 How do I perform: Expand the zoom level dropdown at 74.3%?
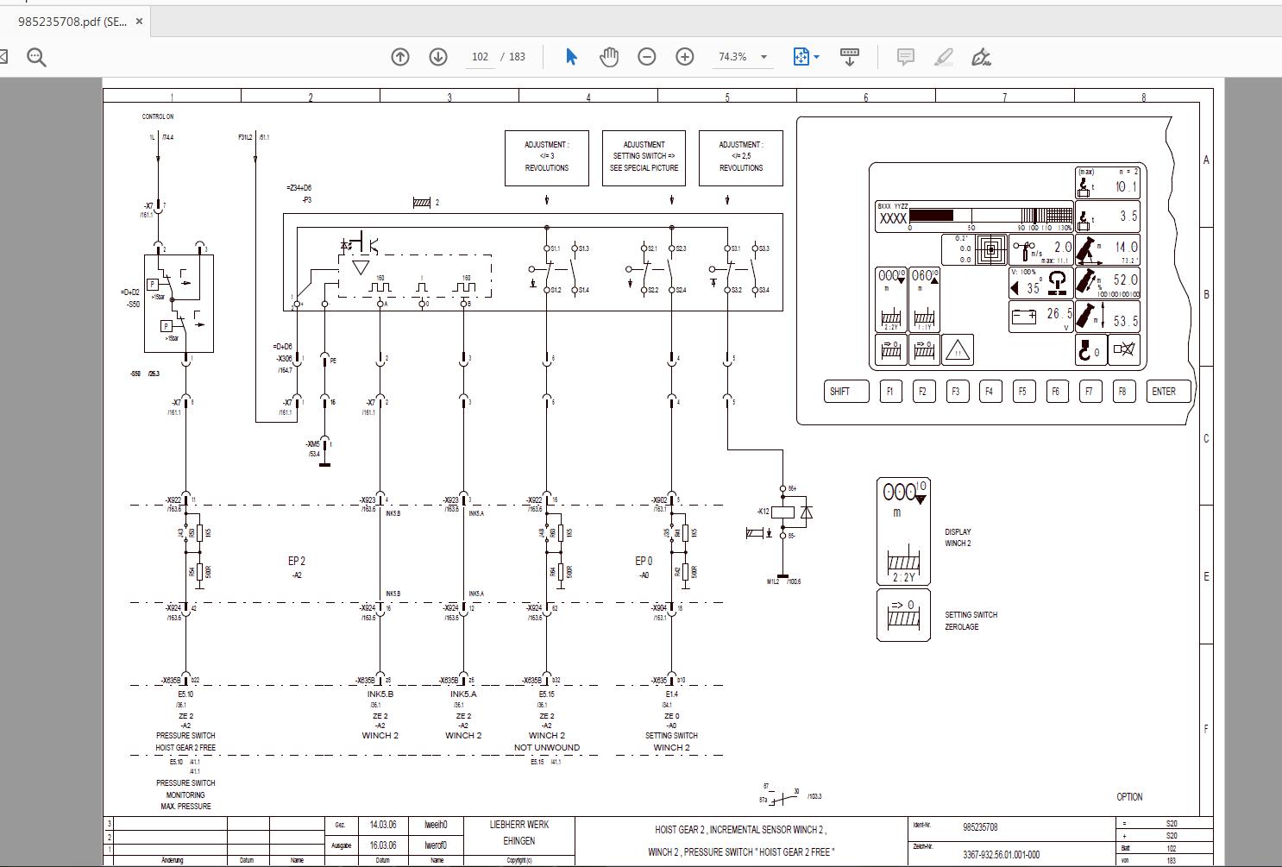pos(742,57)
